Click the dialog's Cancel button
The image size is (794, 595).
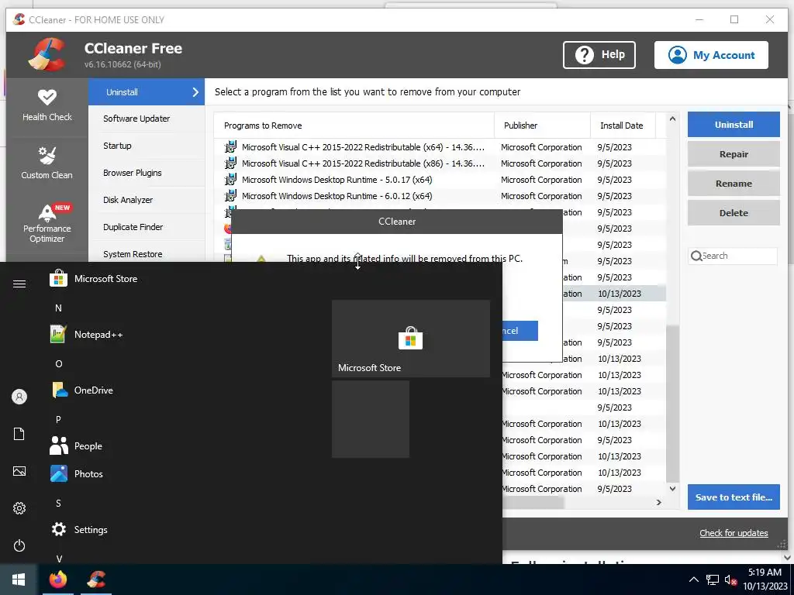click(x=520, y=331)
